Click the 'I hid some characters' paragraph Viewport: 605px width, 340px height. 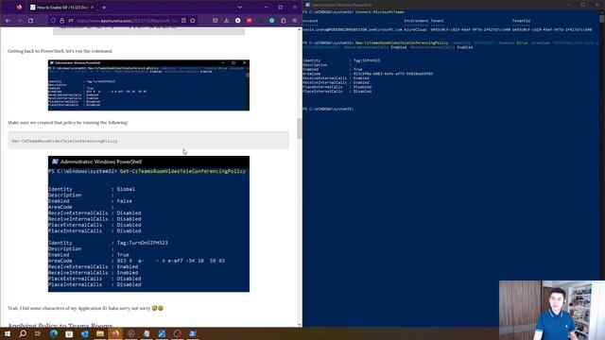coord(85,308)
